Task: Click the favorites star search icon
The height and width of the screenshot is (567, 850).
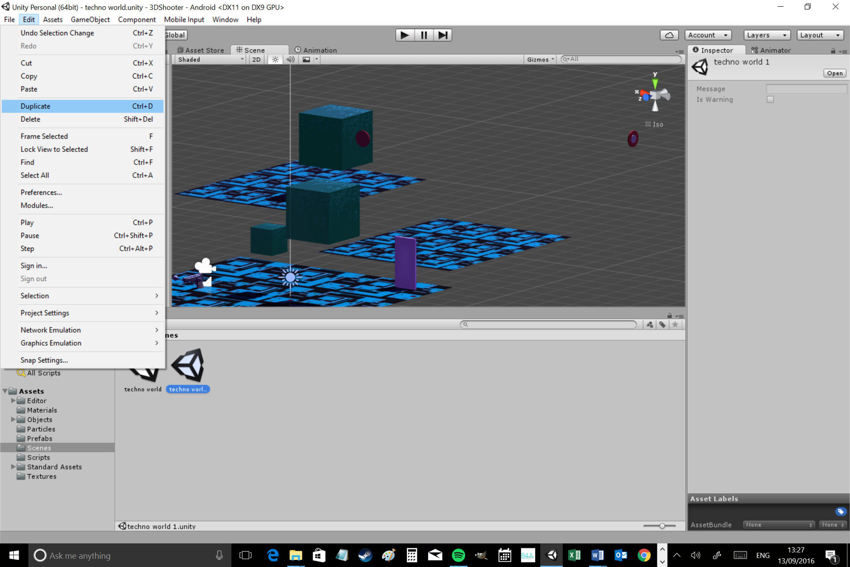Action: click(675, 325)
